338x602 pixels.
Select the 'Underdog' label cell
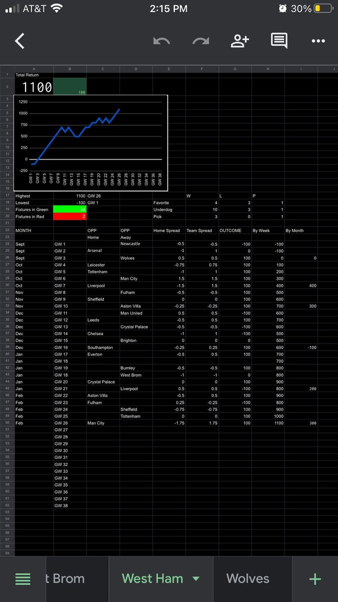pos(169,209)
